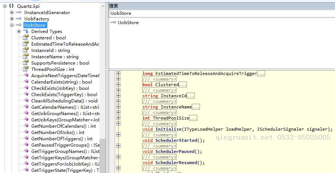Click the GetNumberOfJobs method icon

coord(27,132)
